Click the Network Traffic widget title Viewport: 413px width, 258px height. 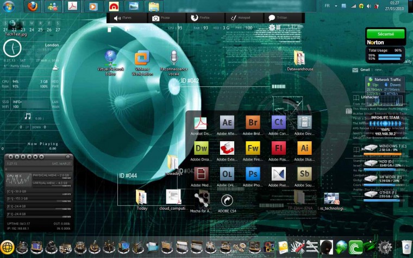(387, 79)
